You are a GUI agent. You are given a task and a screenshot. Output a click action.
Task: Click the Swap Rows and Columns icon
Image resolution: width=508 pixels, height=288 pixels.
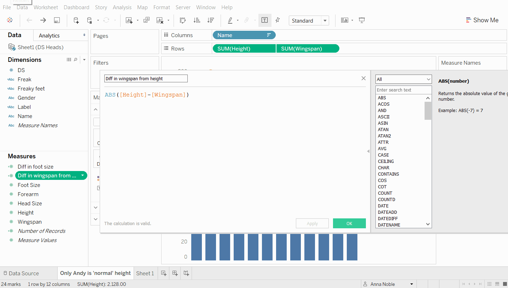pyautogui.click(x=183, y=20)
